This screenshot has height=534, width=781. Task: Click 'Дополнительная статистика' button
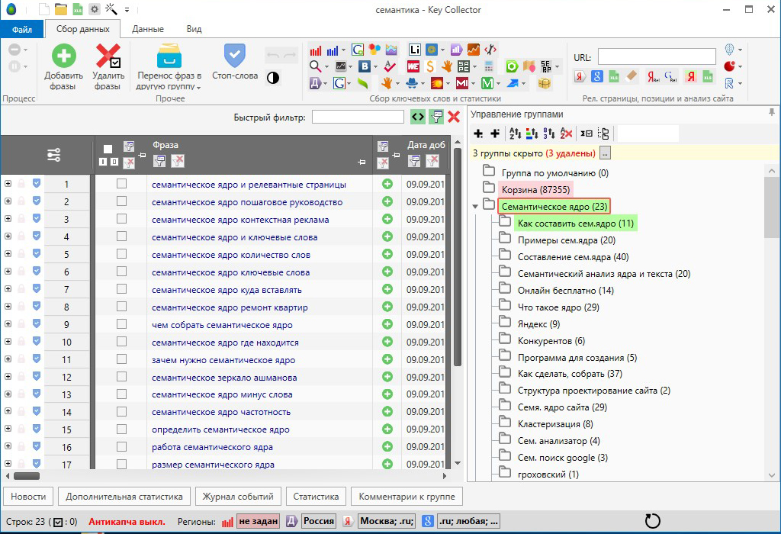click(124, 497)
